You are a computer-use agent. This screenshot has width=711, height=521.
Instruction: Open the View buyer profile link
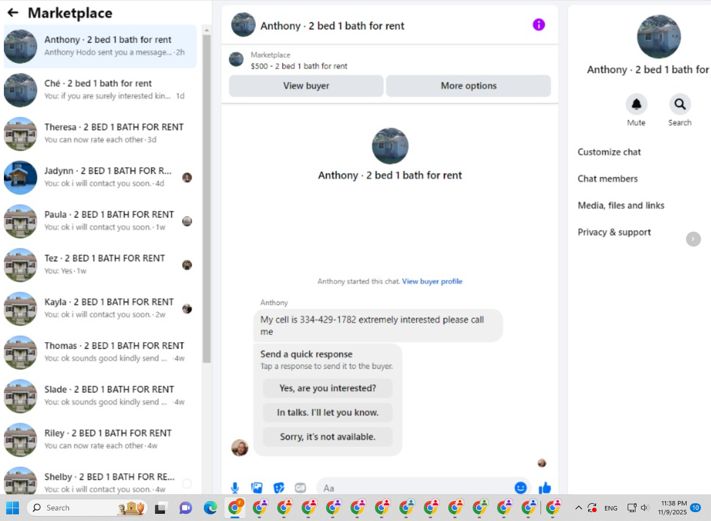[x=432, y=281]
